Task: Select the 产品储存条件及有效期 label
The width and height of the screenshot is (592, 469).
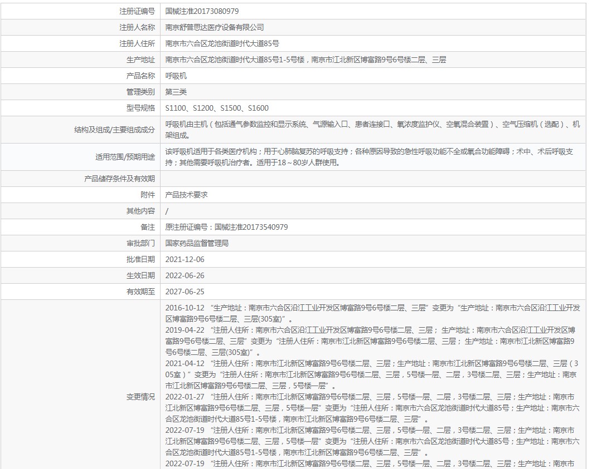Action: point(119,179)
